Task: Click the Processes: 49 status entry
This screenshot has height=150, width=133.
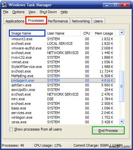Action: [x=13, y=145]
